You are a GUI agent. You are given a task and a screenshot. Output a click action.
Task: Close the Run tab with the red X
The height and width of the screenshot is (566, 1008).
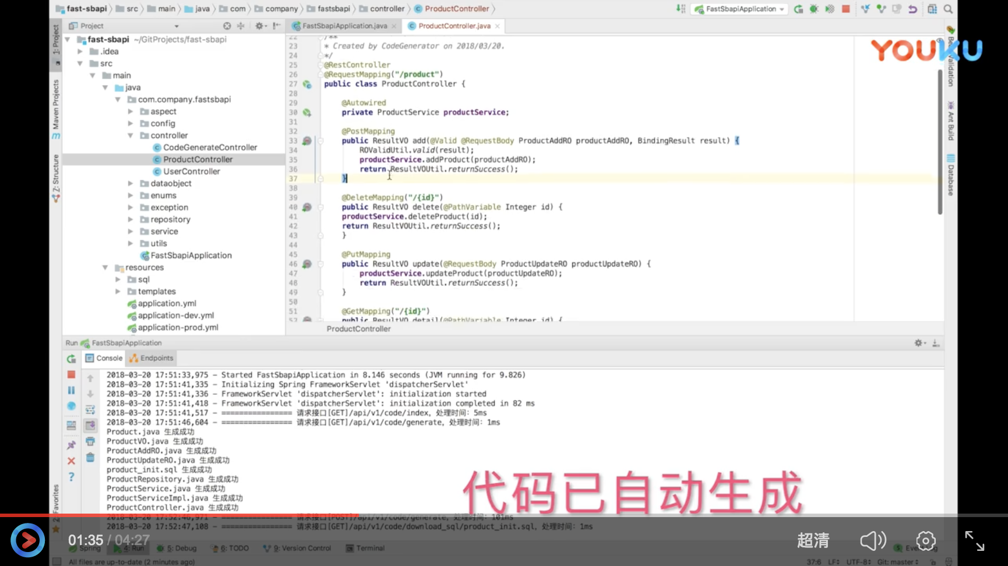tap(71, 461)
